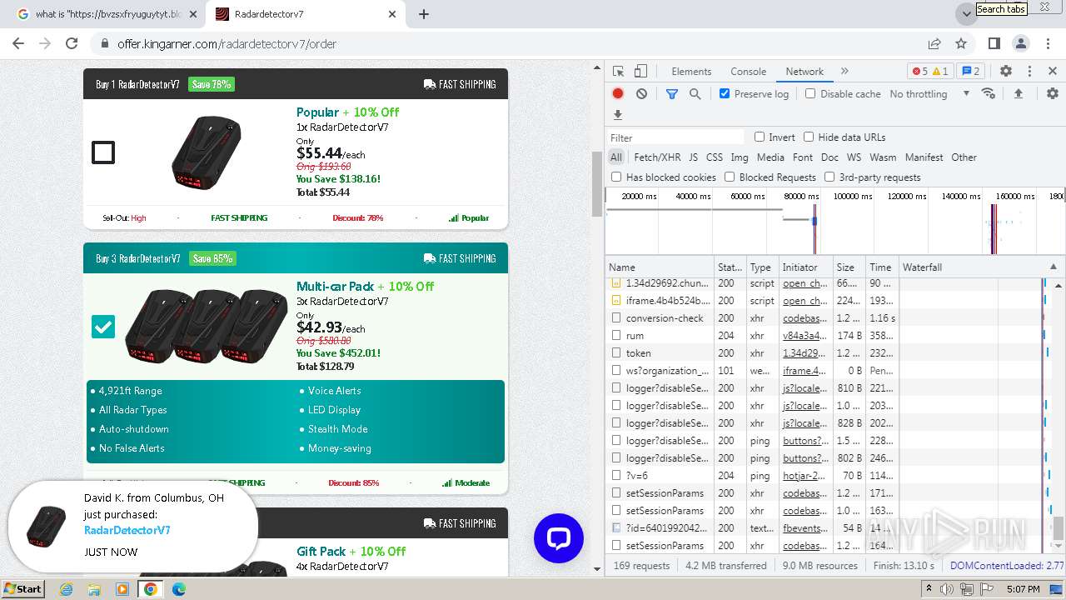The width and height of the screenshot is (1066, 600).
Task: Go back to the previous page
Action: (x=18, y=43)
